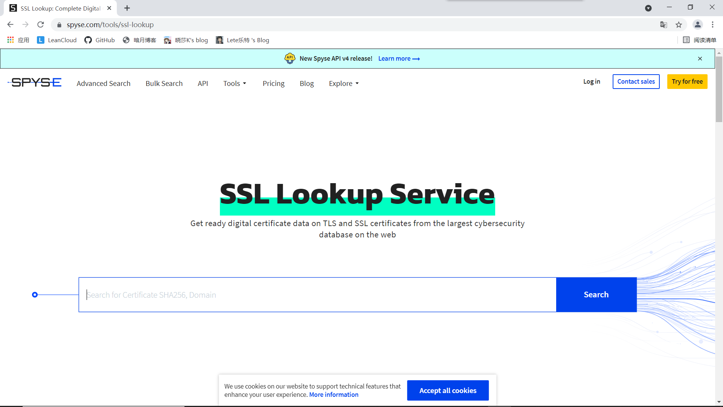Open the 暗月博客 bookmark
The height and width of the screenshot is (407, 723).
click(x=140, y=40)
